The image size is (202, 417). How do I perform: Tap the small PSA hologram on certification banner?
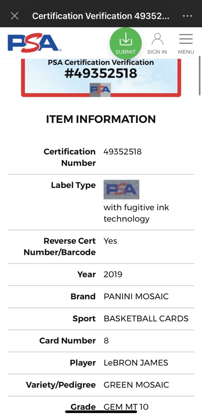coord(100,89)
